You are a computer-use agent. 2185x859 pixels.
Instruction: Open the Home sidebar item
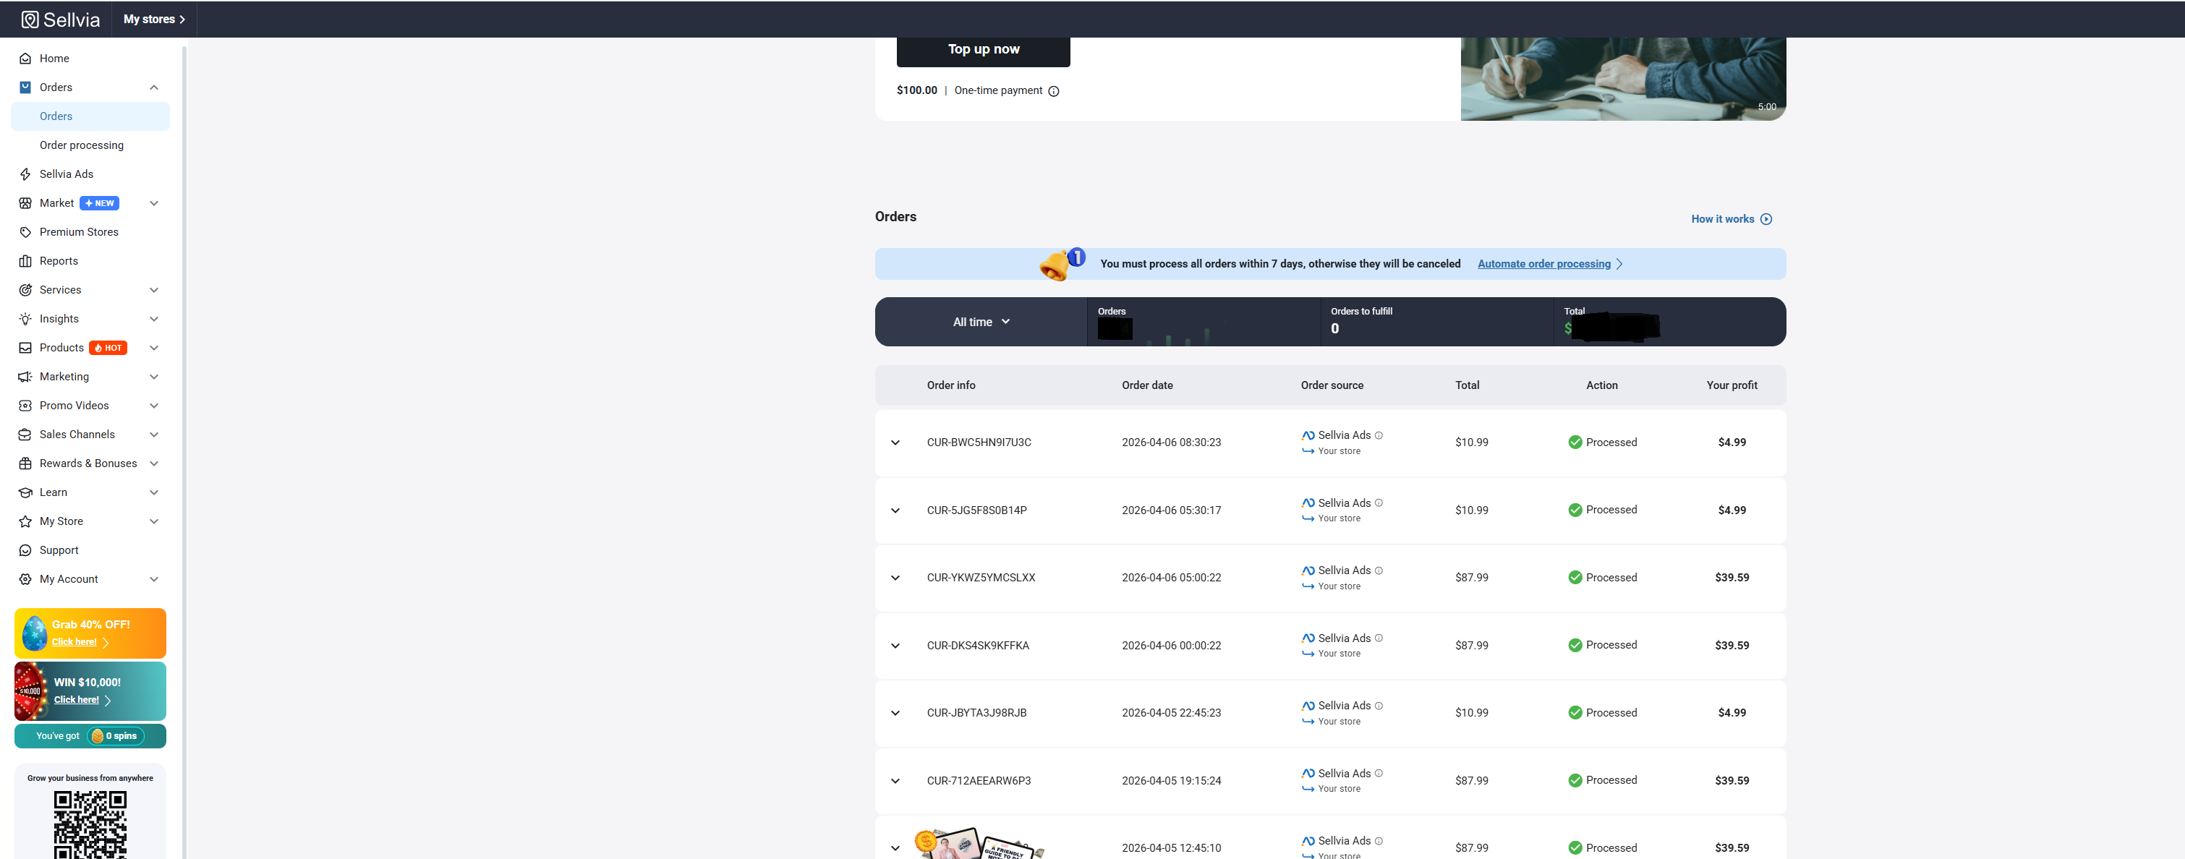point(54,59)
